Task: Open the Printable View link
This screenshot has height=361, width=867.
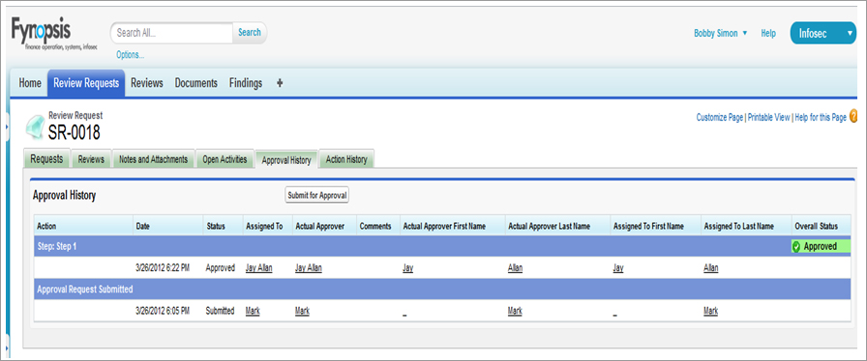Action: (768, 117)
